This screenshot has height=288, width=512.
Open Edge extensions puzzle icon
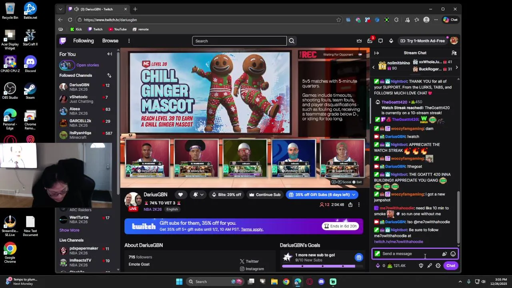396,20
